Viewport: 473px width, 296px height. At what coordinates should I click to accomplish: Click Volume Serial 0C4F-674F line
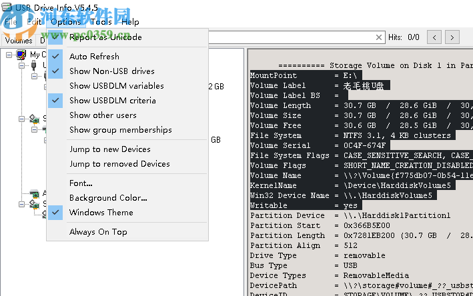pos(320,145)
